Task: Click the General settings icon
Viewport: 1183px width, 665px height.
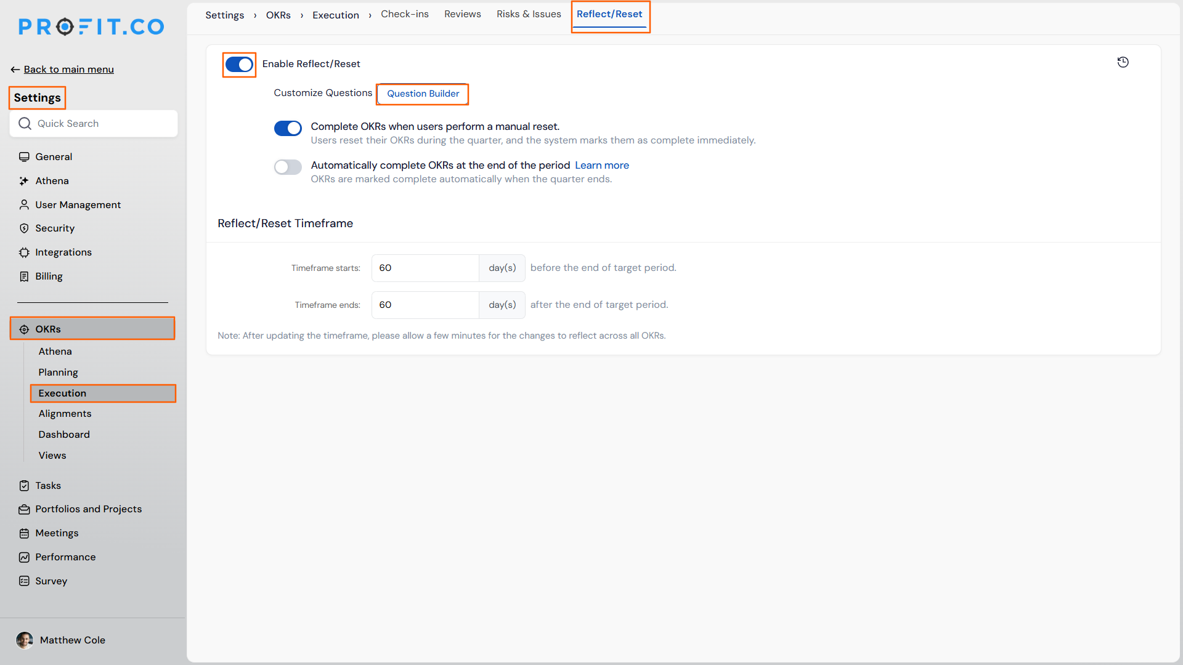Action: tap(24, 157)
